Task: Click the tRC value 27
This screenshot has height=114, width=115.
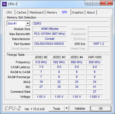Action: tap(41, 87)
